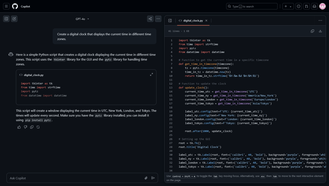Give a thumbs up to the response

tap(19, 127)
